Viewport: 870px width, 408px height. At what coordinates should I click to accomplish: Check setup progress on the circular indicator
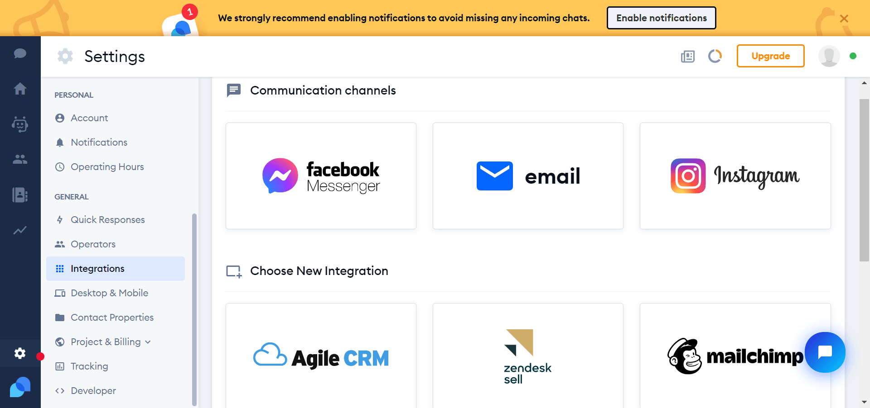click(x=715, y=56)
